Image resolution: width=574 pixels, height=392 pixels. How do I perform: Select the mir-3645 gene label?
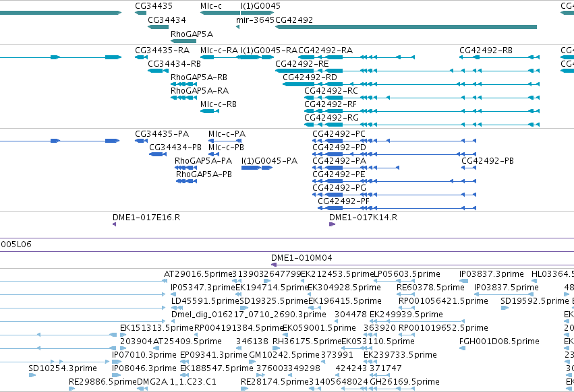(255, 20)
